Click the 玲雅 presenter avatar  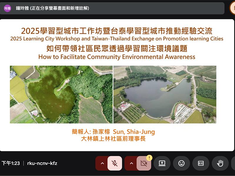click(x=7, y=9)
